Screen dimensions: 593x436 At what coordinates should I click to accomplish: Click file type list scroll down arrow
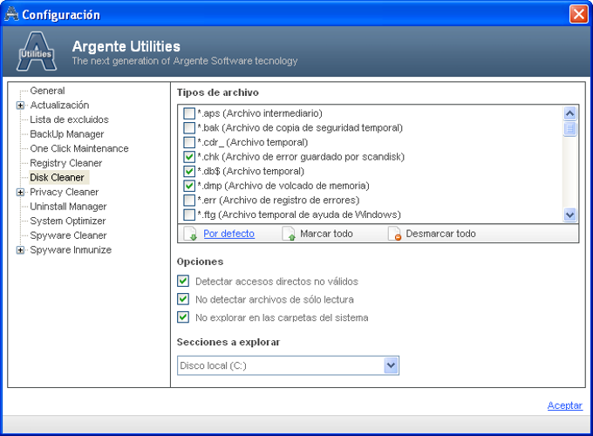[570, 215]
